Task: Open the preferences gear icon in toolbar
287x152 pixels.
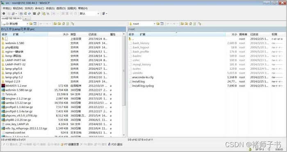Action: (4, 13)
